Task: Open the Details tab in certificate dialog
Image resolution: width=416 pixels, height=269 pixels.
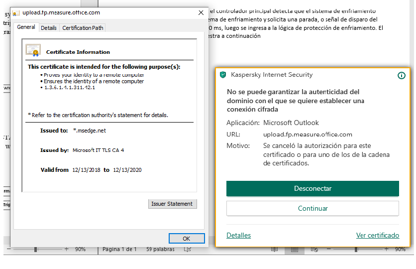Action: 49,28
